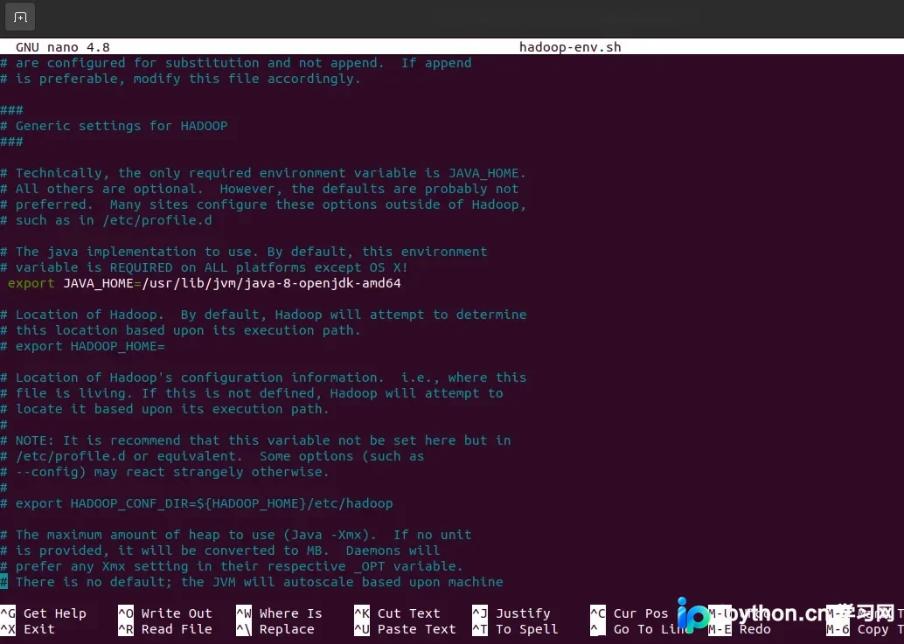The image size is (904, 644).
Task: Place cursor on the export JAVA_HOME line
Action: point(204,283)
